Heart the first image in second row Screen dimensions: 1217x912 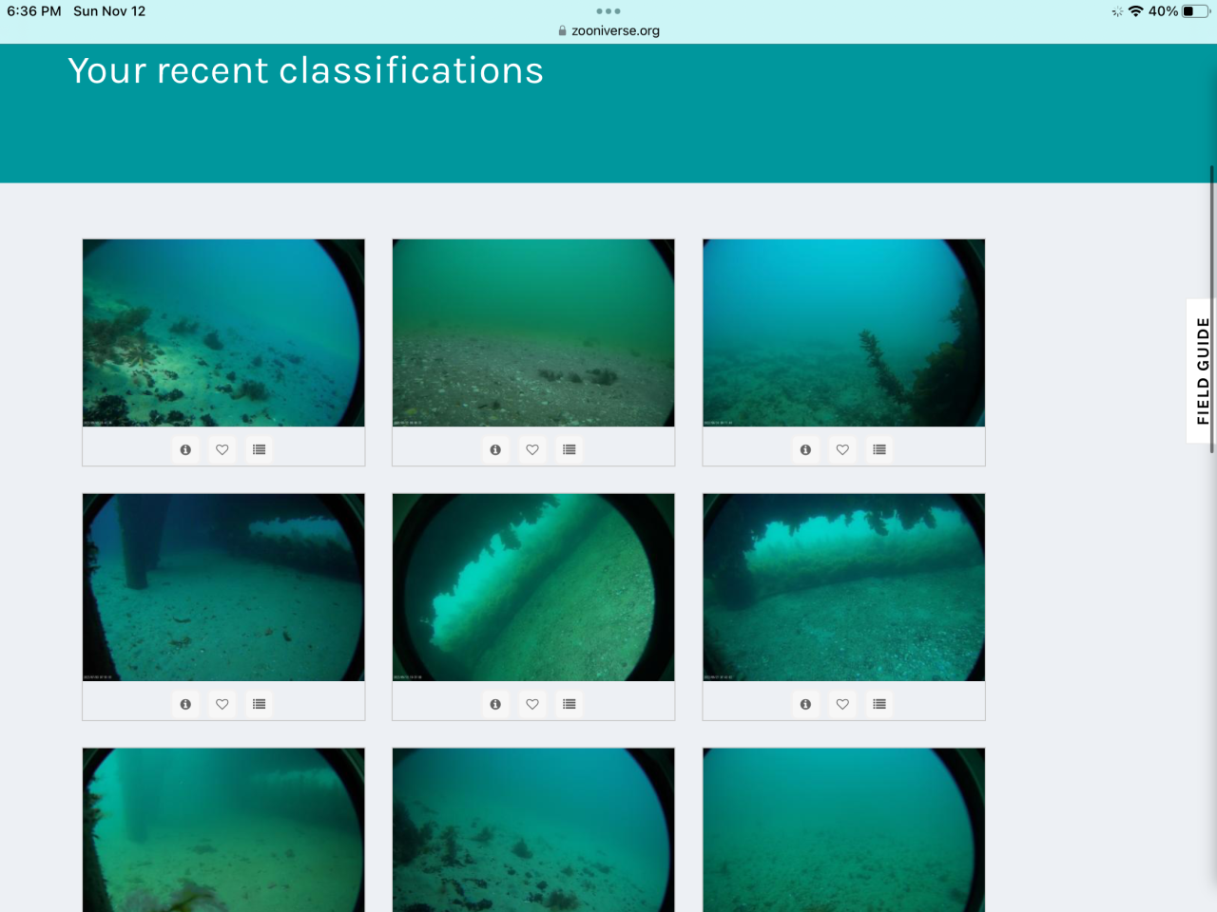[x=222, y=704]
